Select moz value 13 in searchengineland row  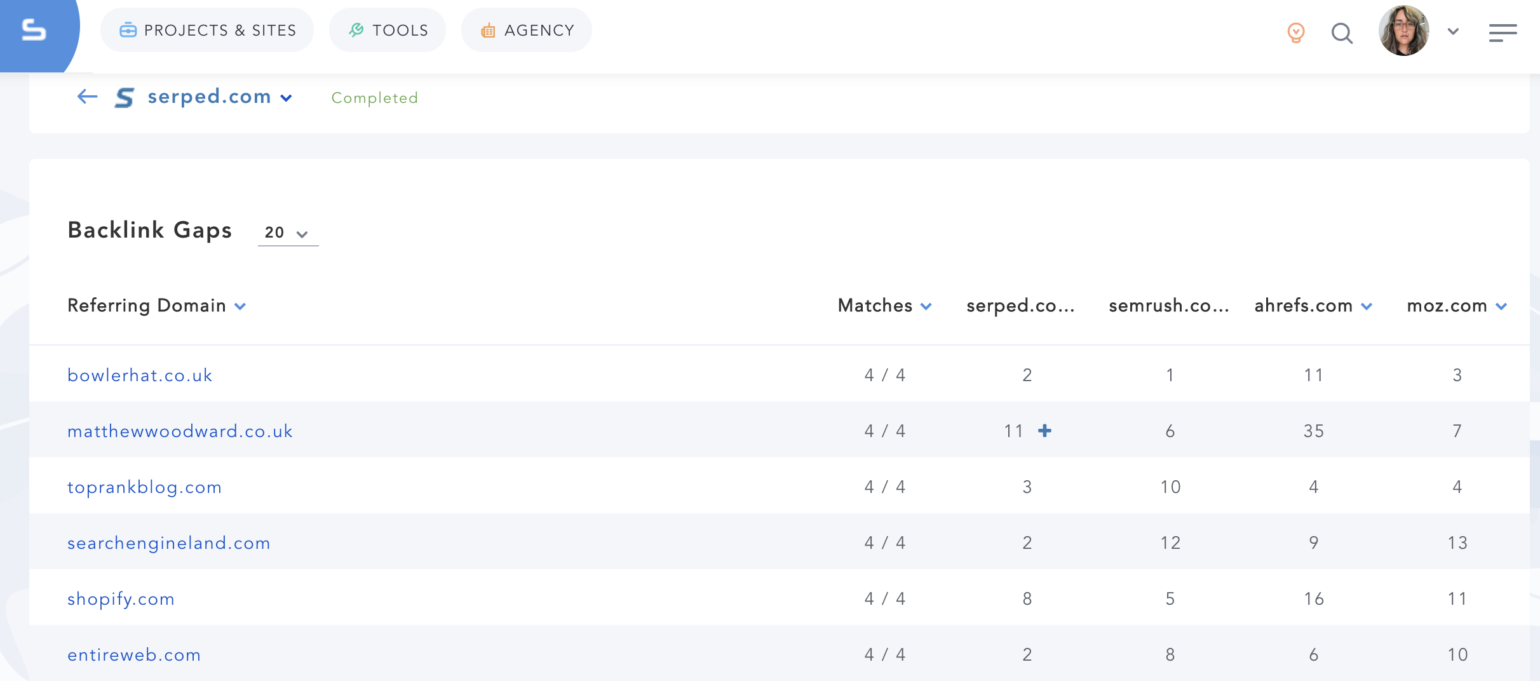[x=1457, y=543]
